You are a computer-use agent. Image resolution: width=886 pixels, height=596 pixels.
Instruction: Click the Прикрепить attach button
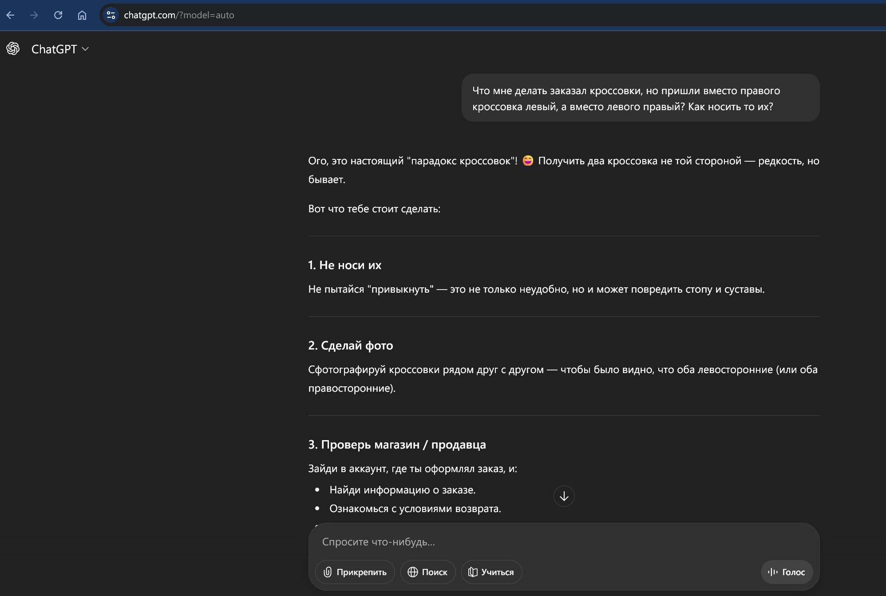(x=355, y=572)
